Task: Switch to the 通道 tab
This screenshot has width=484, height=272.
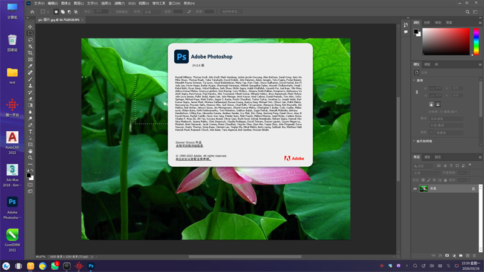Action: 427,157
